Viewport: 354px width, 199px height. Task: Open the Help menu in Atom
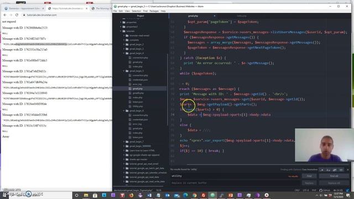point(163,11)
